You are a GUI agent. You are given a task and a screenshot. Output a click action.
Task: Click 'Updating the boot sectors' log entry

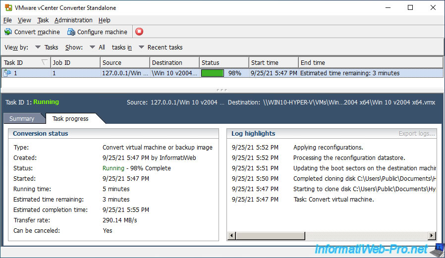[x=364, y=168]
